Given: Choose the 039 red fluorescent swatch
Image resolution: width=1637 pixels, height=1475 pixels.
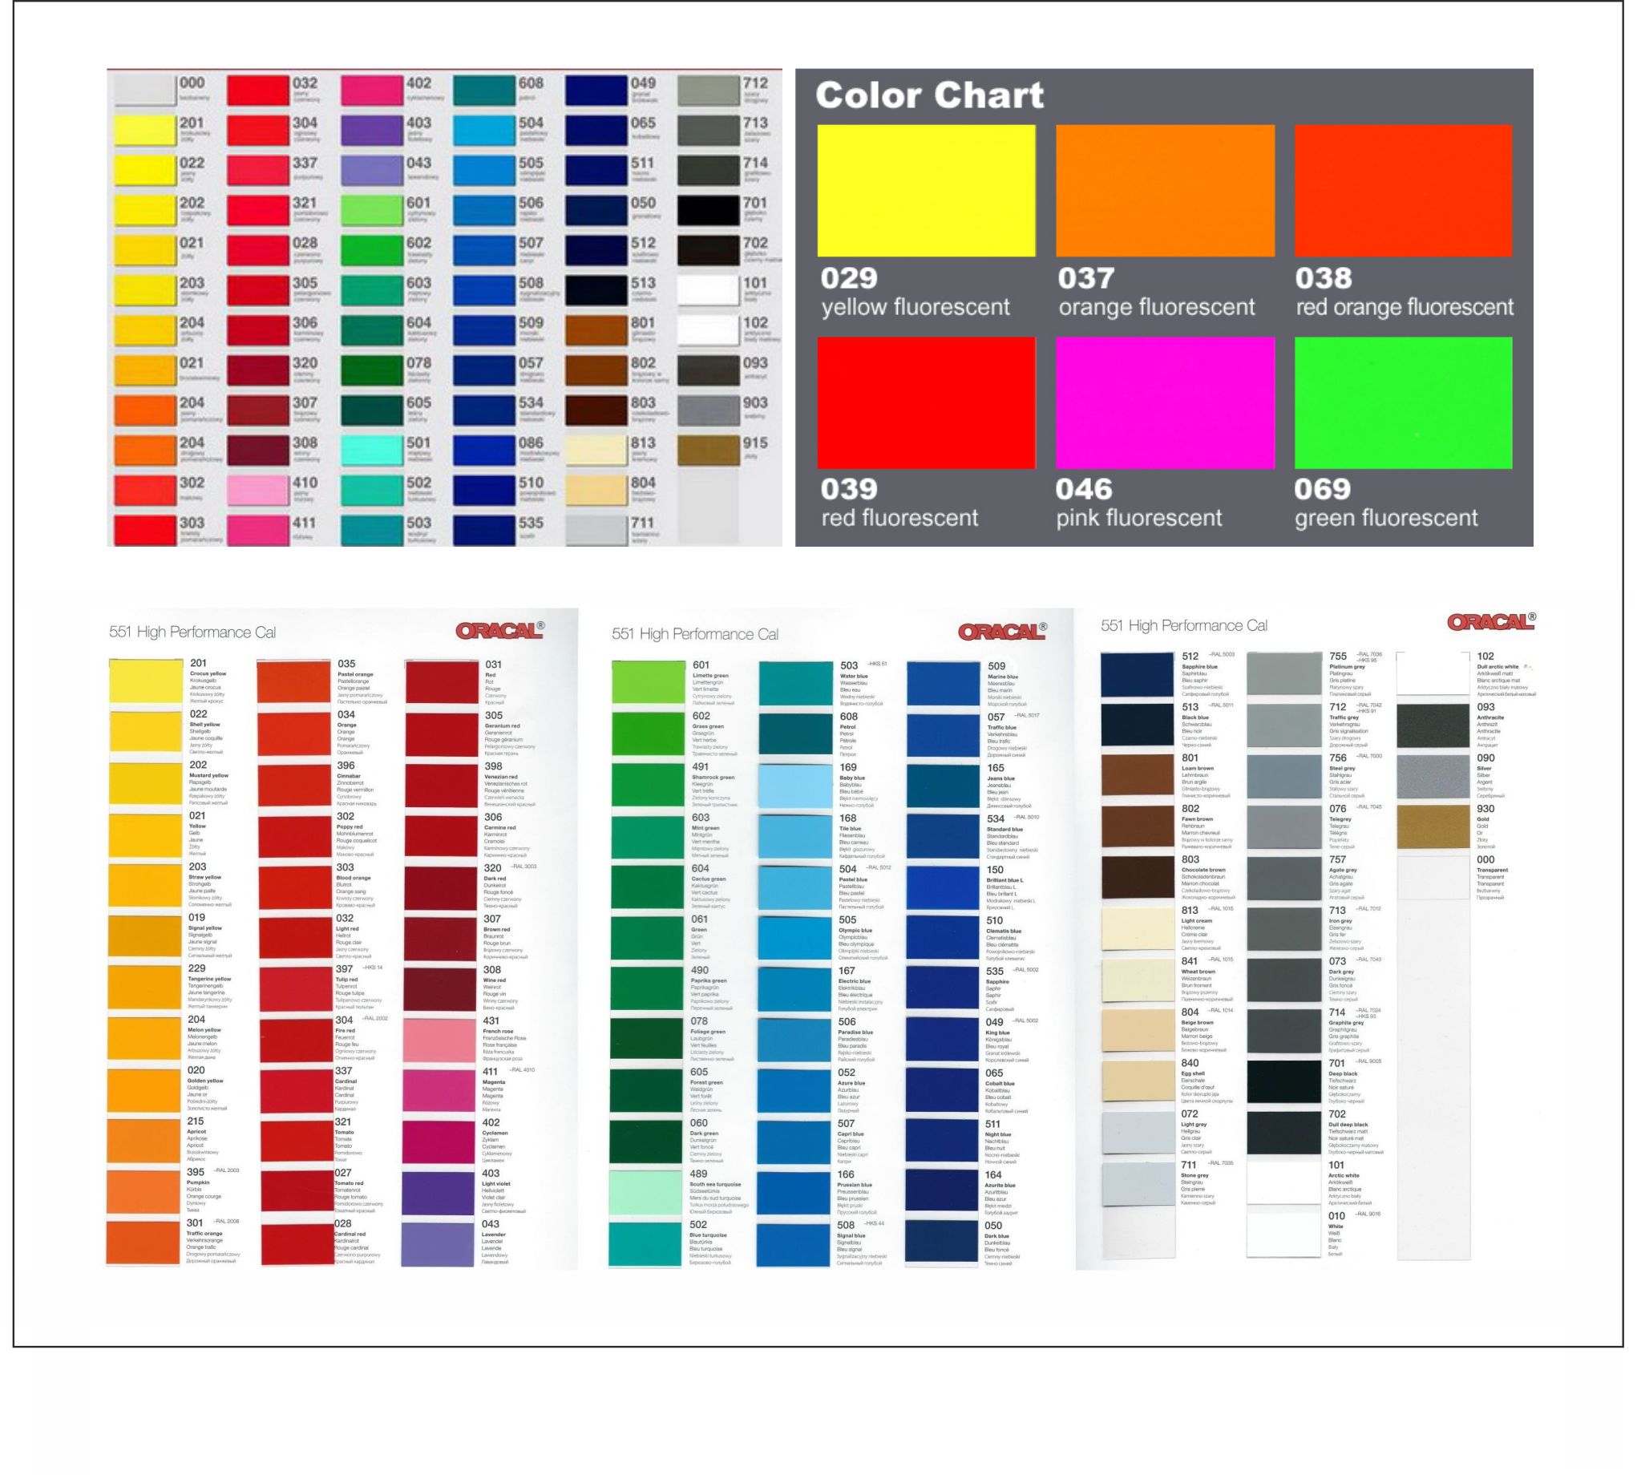Looking at the screenshot, I should coord(925,402).
